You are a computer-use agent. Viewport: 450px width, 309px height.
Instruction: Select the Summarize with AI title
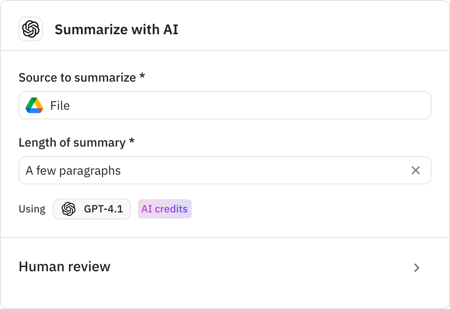pyautogui.click(x=116, y=29)
